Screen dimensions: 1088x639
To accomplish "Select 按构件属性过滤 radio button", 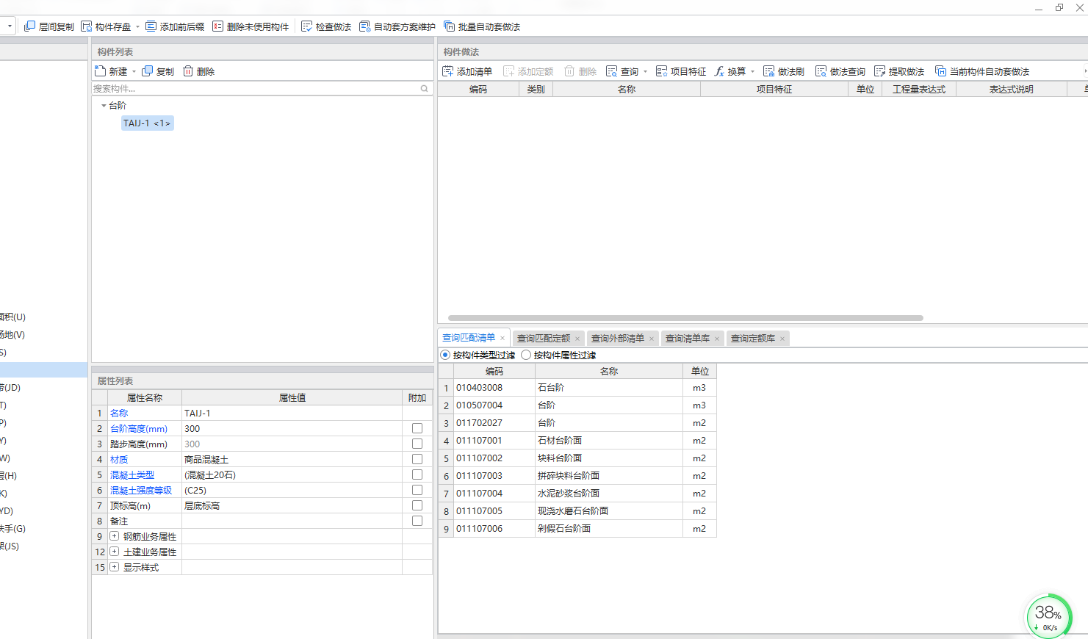I will click(x=526, y=355).
